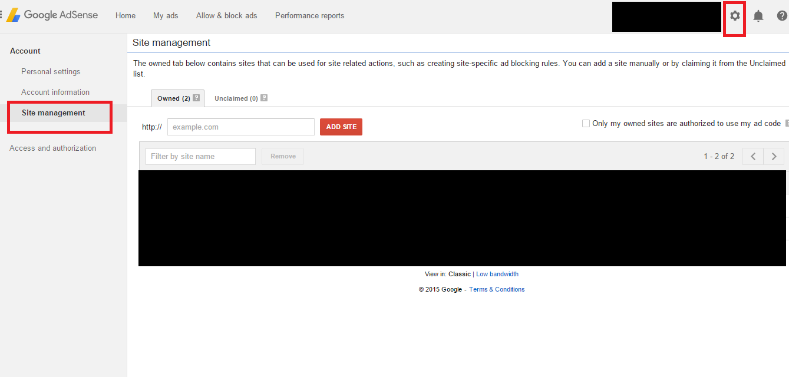Viewport: 789px width, 377px height.
Task: Select Site management in sidebar
Action: click(54, 113)
